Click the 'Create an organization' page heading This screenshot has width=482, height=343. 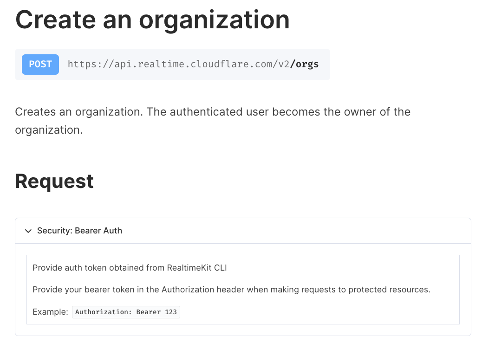coord(152,19)
